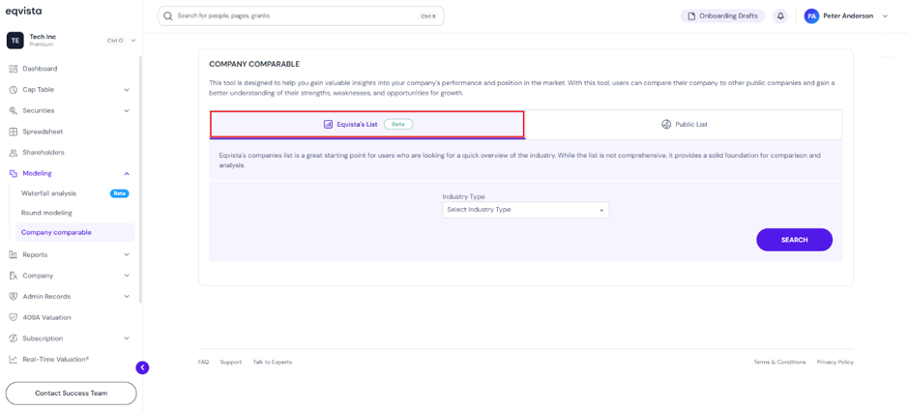Click the SEARCH button
This screenshot has width=908, height=412.
click(x=794, y=240)
